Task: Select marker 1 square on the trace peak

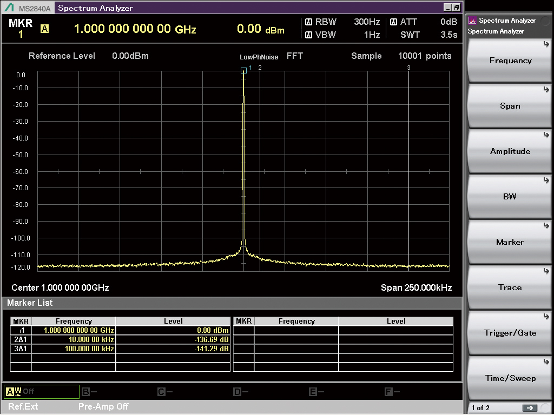Action: (x=243, y=71)
